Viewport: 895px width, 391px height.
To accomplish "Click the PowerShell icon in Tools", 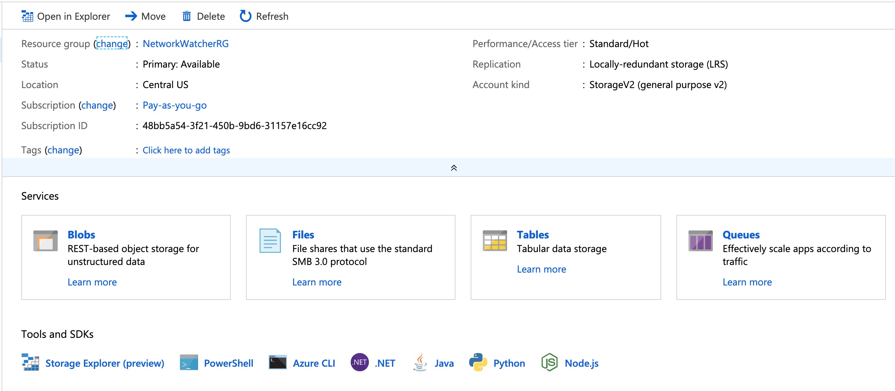I will 189,363.
